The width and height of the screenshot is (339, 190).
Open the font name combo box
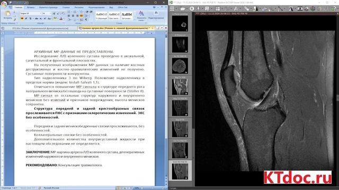[x=30, y=13]
